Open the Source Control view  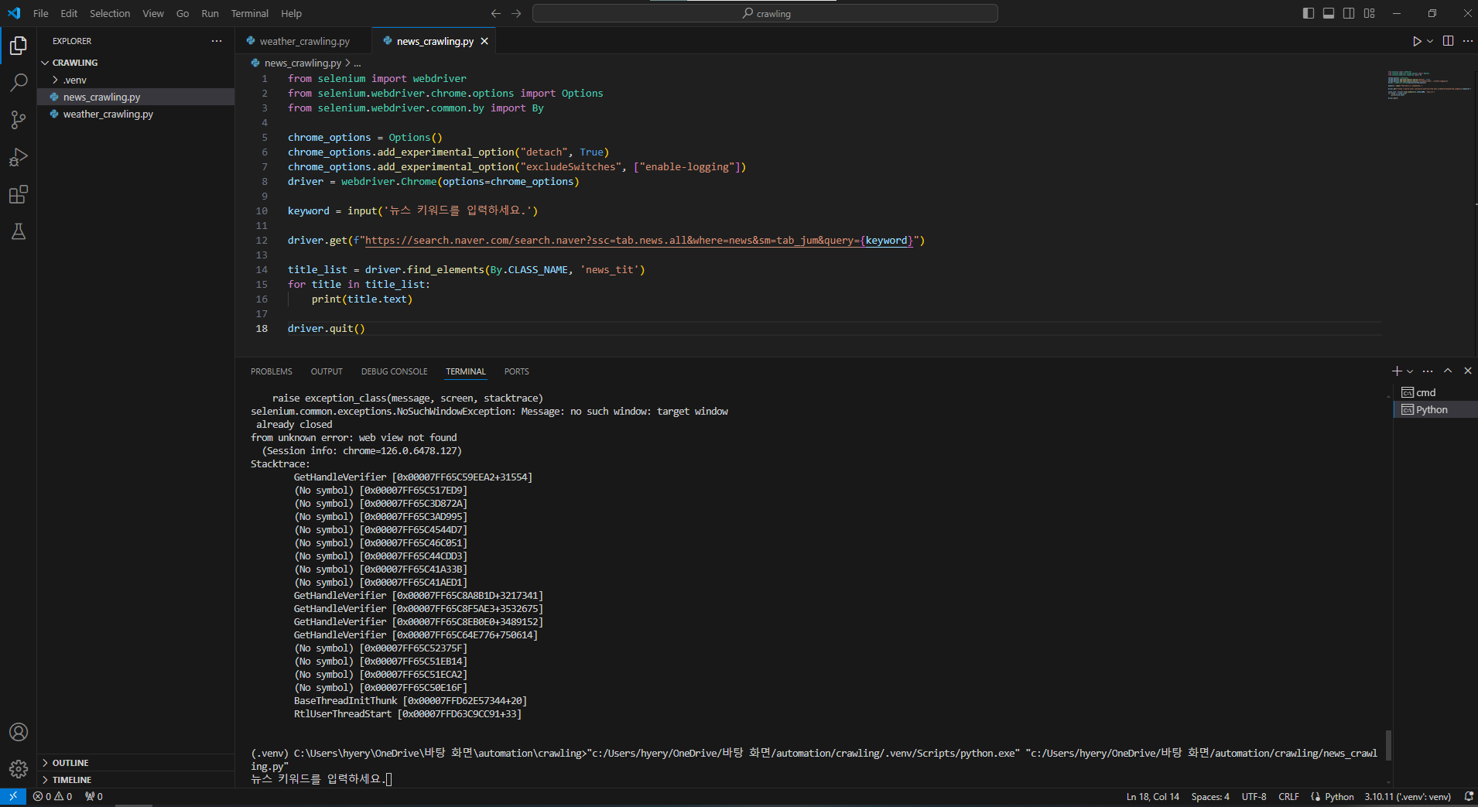(x=19, y=120)
